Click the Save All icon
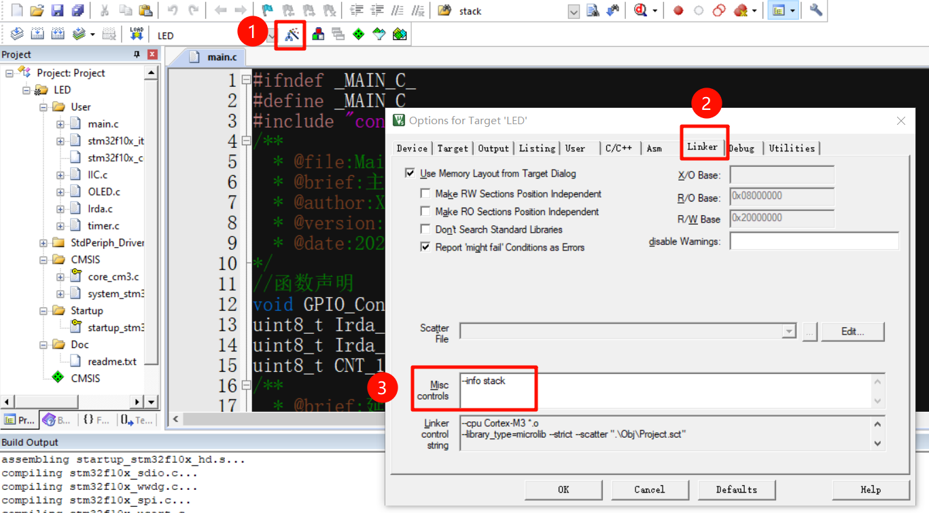This screenshot has height=513, width=929. tap(77, 10)
